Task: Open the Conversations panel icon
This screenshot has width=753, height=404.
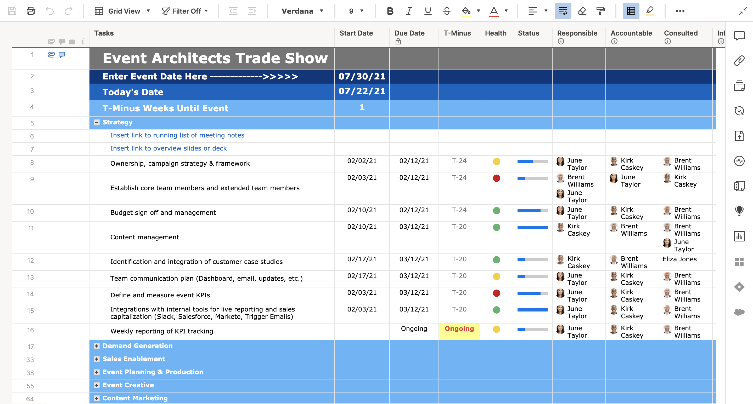Action: (739, 36)
